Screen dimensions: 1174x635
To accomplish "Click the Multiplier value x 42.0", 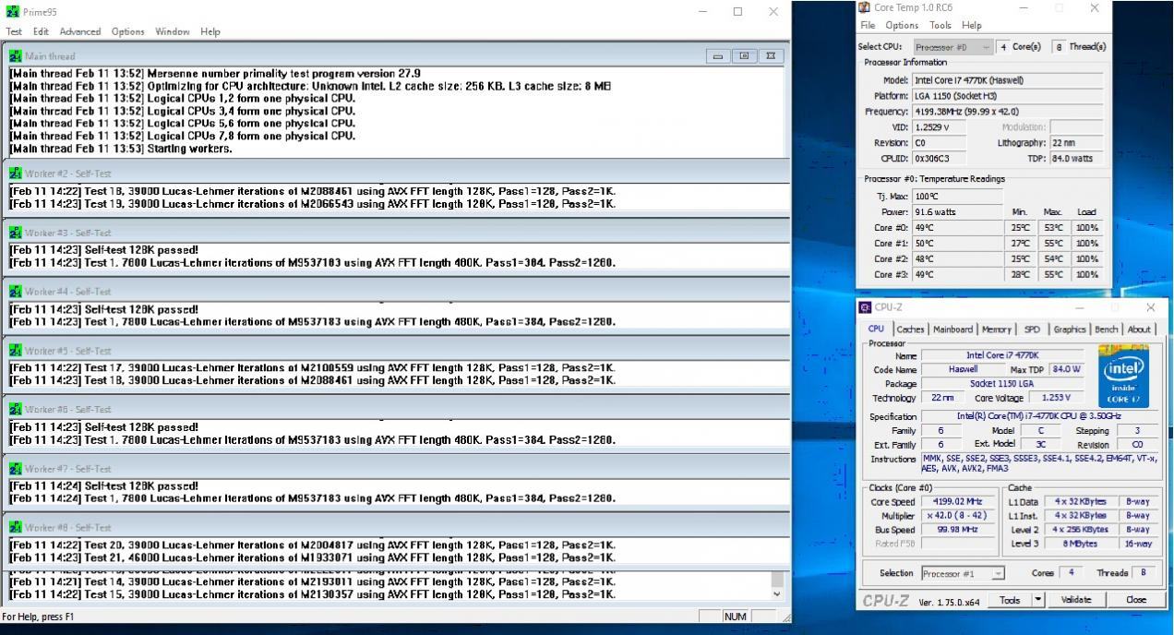I will pos(959,516).
